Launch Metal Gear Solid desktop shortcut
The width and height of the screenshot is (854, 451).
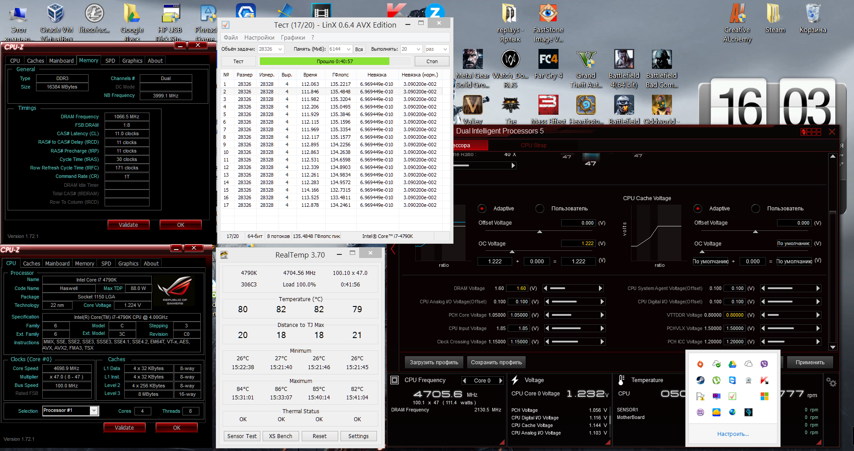tap(473, 69)
